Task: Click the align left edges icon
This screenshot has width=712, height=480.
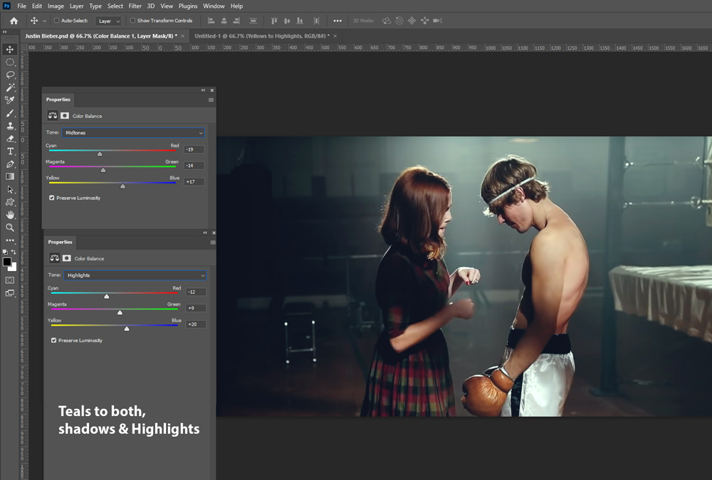Action: tap(211, 21)
